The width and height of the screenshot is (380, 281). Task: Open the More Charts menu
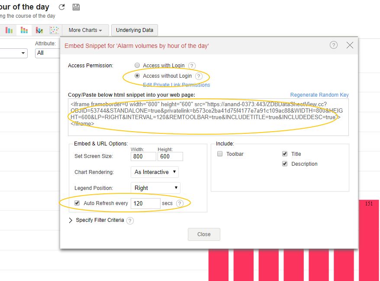click(x=85, y=30)
